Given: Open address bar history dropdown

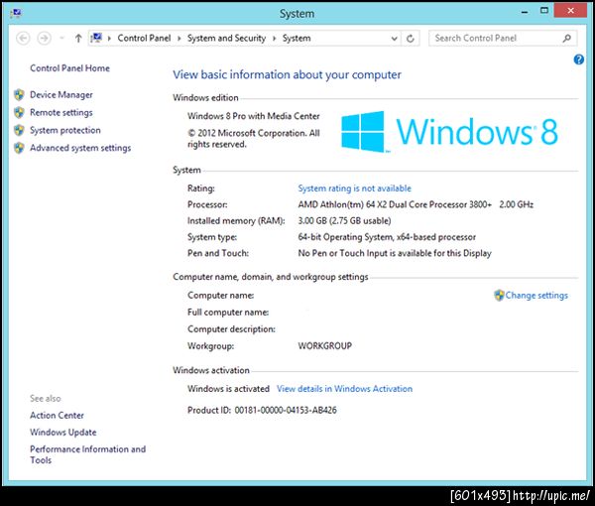Looking at the screenshot, I should 395,39.
